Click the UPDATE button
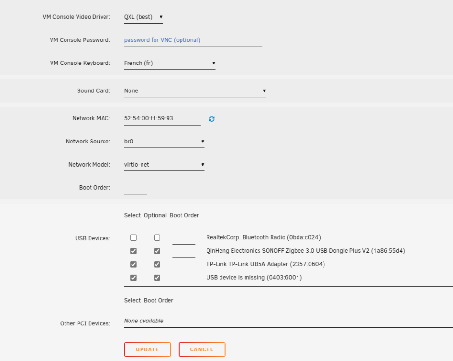This screenshot has height=361, width=453. tap(148, 349)
